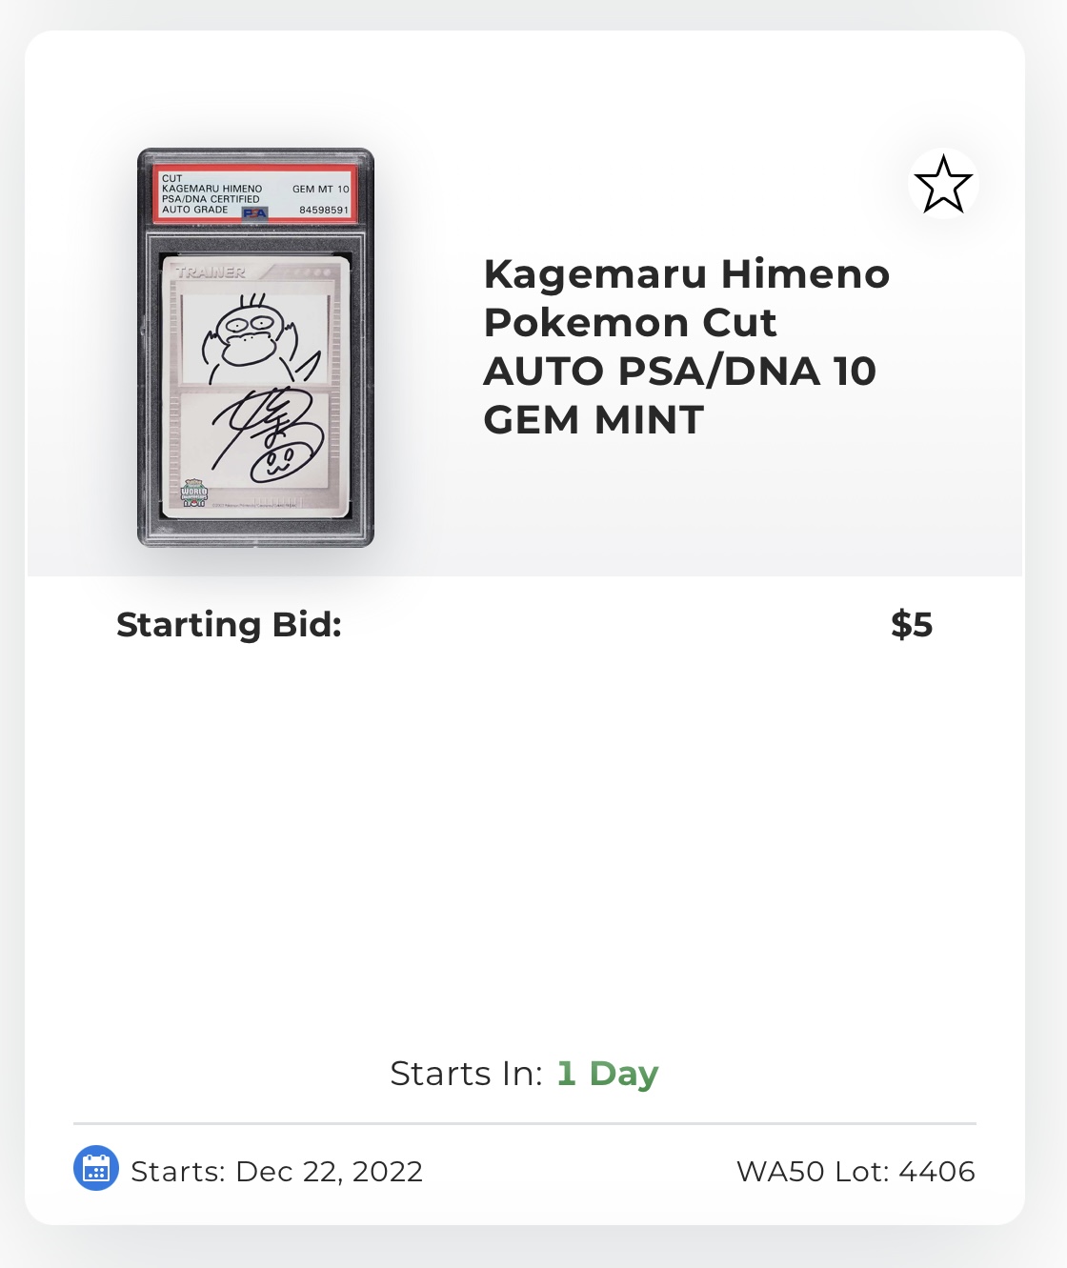The width and height of the screenshot is (1067, 1268).
Task: Click KAGEMARU HIMENO name on slab label
Action: click(211, 189)
